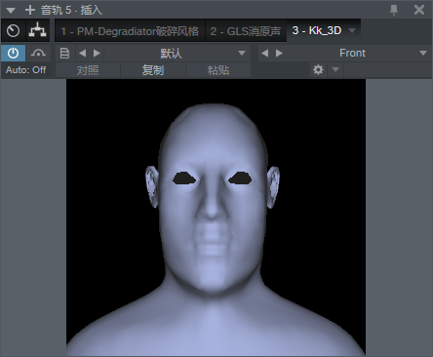433x357 pixels.
Task: Toggle the plugin power bypass button
Action: click(x=13, y=53)
